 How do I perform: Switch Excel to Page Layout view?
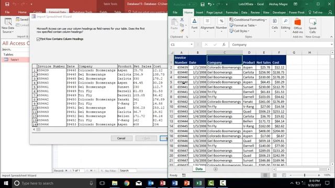274,175
